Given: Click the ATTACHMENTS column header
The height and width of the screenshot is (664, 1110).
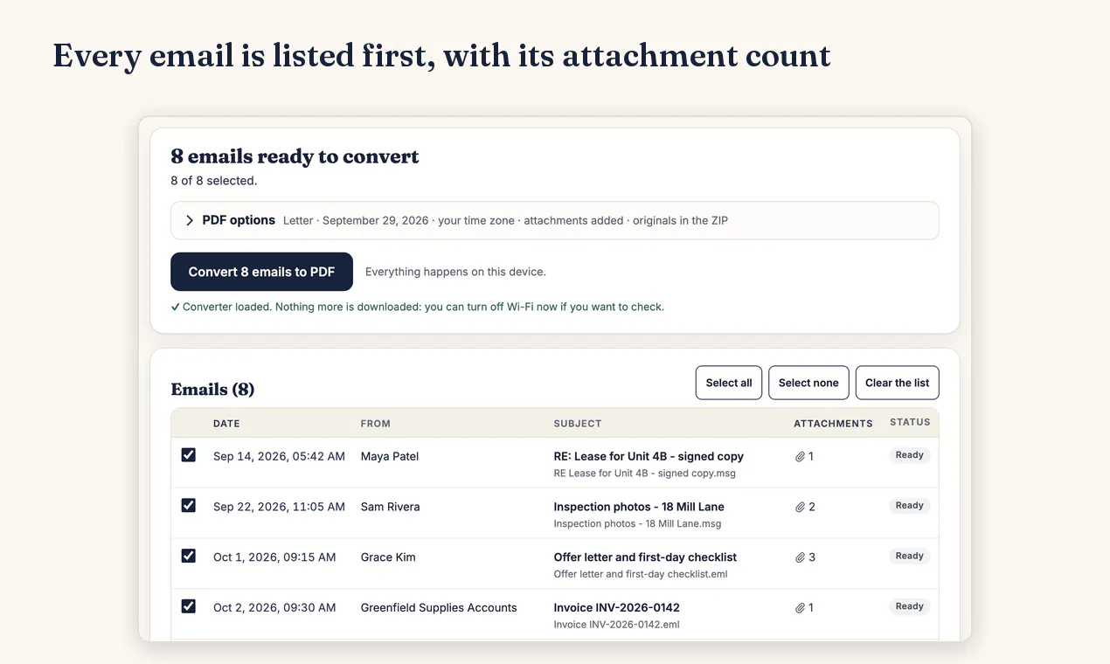Looking at the screenshot, I should [x=833, y=424].
